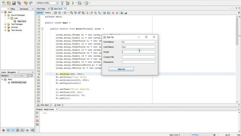Select App1.java in project tree
Screen dimensions: 241x136
click(21, 21)
